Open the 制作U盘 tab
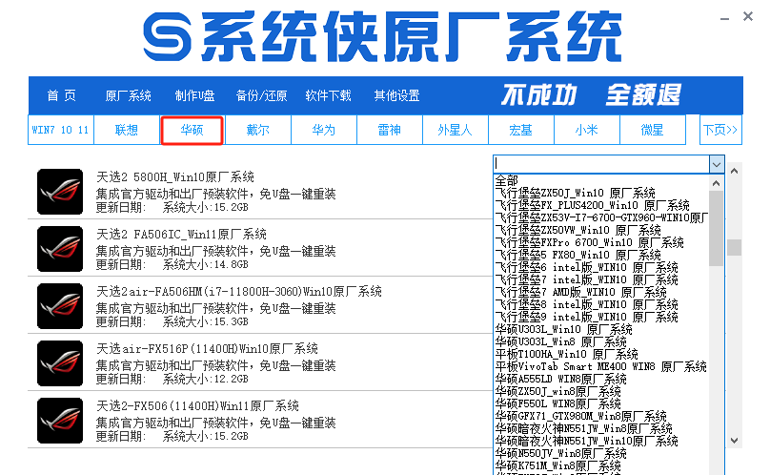 coord(195,95)
